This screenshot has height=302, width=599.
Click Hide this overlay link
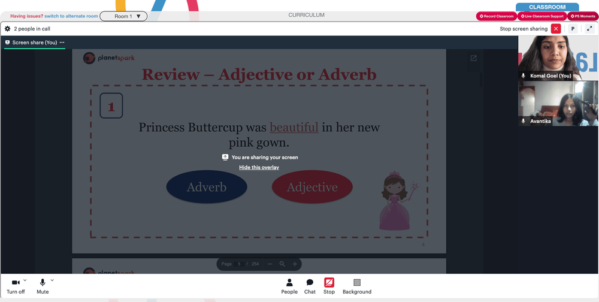pyautogui.click(x=259, y=167)
